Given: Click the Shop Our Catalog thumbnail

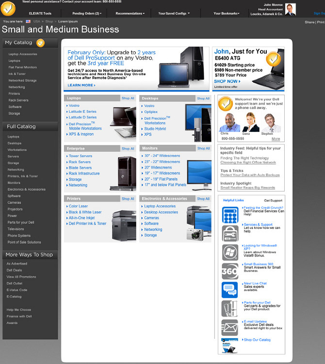Looking at the screenshot, I should click(x=230, y=346).
